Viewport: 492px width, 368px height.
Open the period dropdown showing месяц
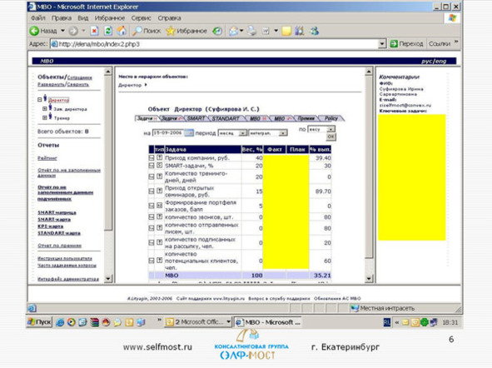click(232, 133)
